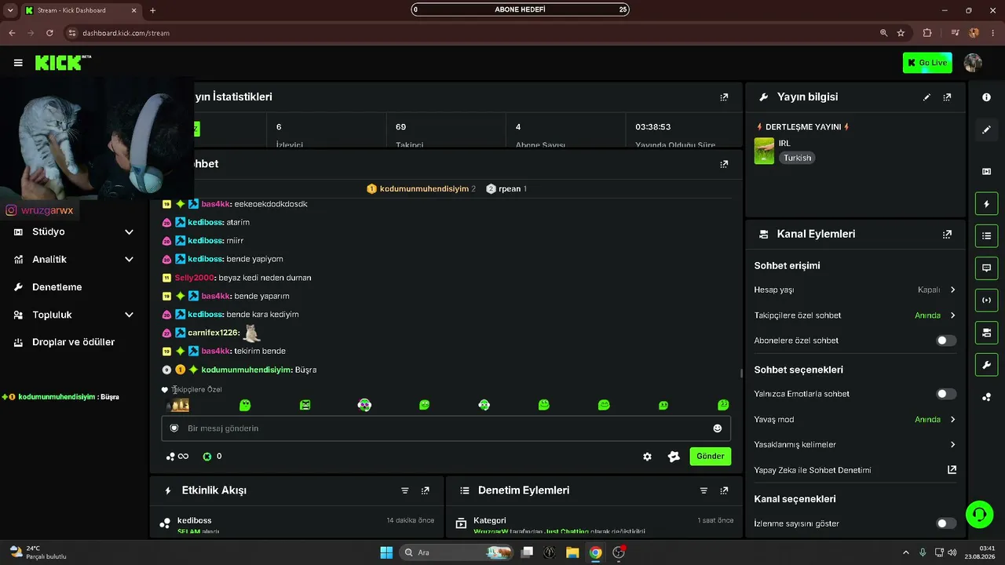Viewport: 1005px width, 565px height.
Task: Open Yavaş mod options chevron
Action: click(x=952, y=420)
